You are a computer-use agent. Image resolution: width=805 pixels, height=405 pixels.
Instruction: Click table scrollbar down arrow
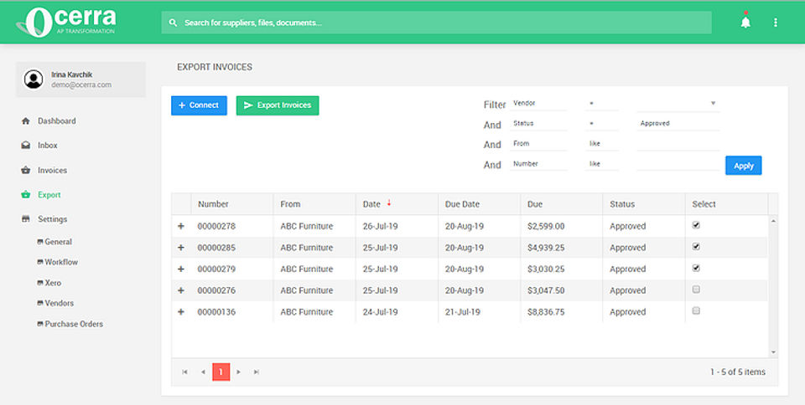click(x=773, y=352)
